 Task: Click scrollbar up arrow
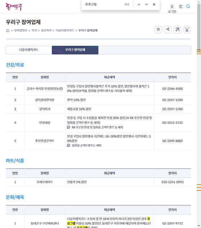click(199, 2)
